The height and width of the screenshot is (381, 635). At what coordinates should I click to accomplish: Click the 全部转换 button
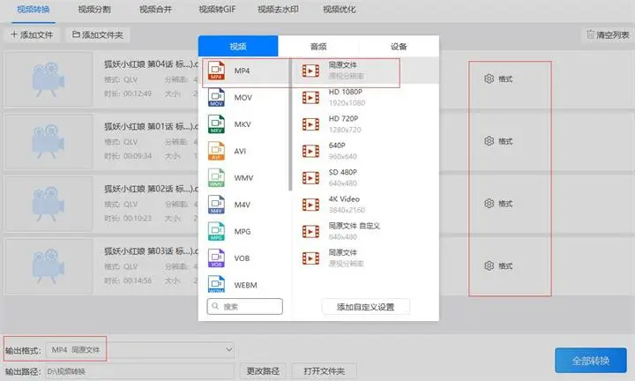[x=591, y=361]
